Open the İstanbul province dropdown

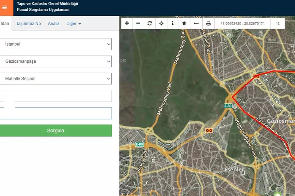click(56, 44)
